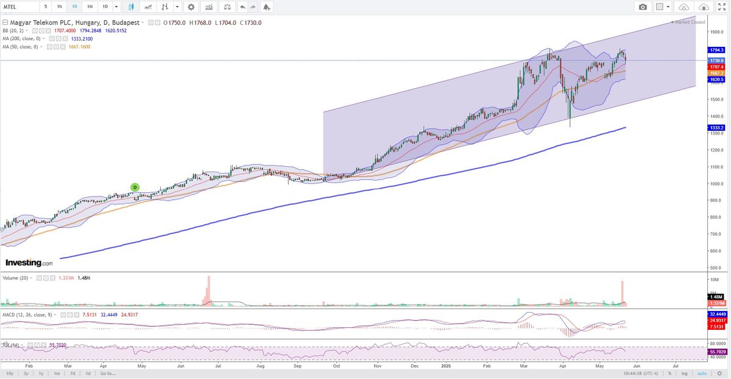Save chart layout to cloud
The image size is (731, 379).
click(703, 7)
